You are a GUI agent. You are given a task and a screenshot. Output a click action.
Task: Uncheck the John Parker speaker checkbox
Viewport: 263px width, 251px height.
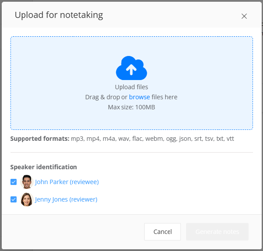(x=14, y=182)
